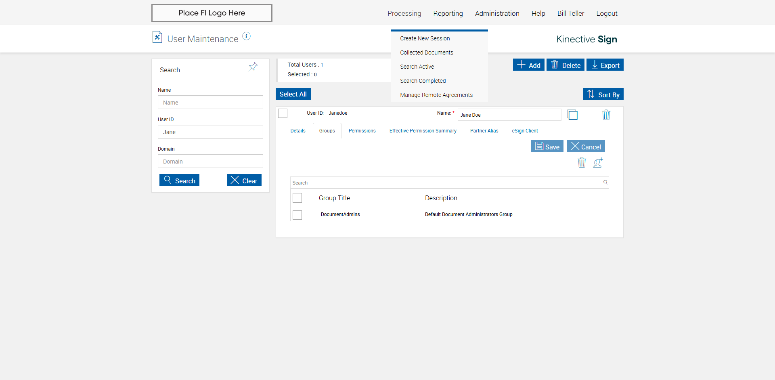Open the Processing menu
The height and width of the screenshot is (380, 775).
pos(404,13)
